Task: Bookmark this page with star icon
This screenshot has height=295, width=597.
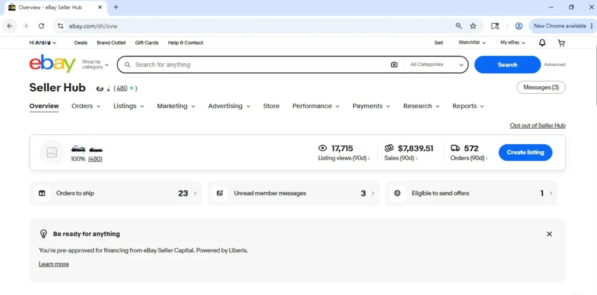Action: (x=473, y=26)
